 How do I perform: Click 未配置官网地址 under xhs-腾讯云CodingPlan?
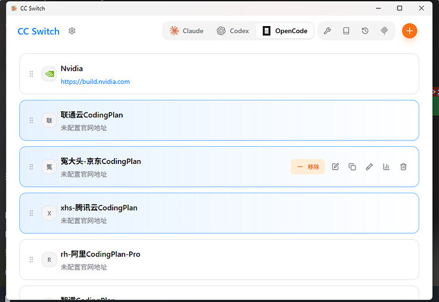click(84, 221)
